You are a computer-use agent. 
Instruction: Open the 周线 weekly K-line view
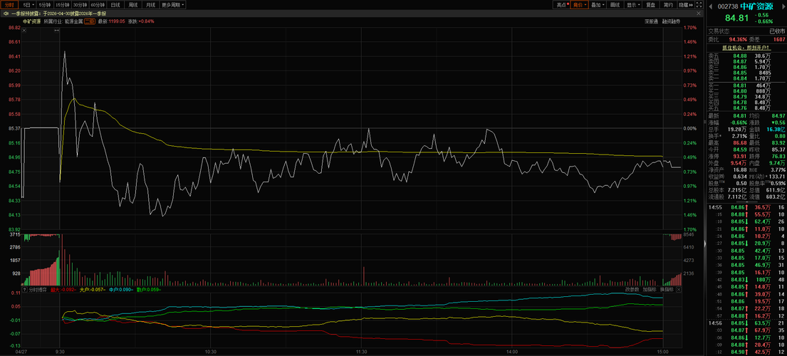click(x=133, y=4)
